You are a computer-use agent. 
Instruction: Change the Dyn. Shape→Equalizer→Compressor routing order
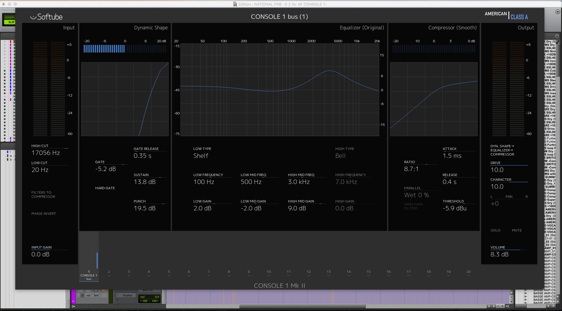(x=502, y=150)
